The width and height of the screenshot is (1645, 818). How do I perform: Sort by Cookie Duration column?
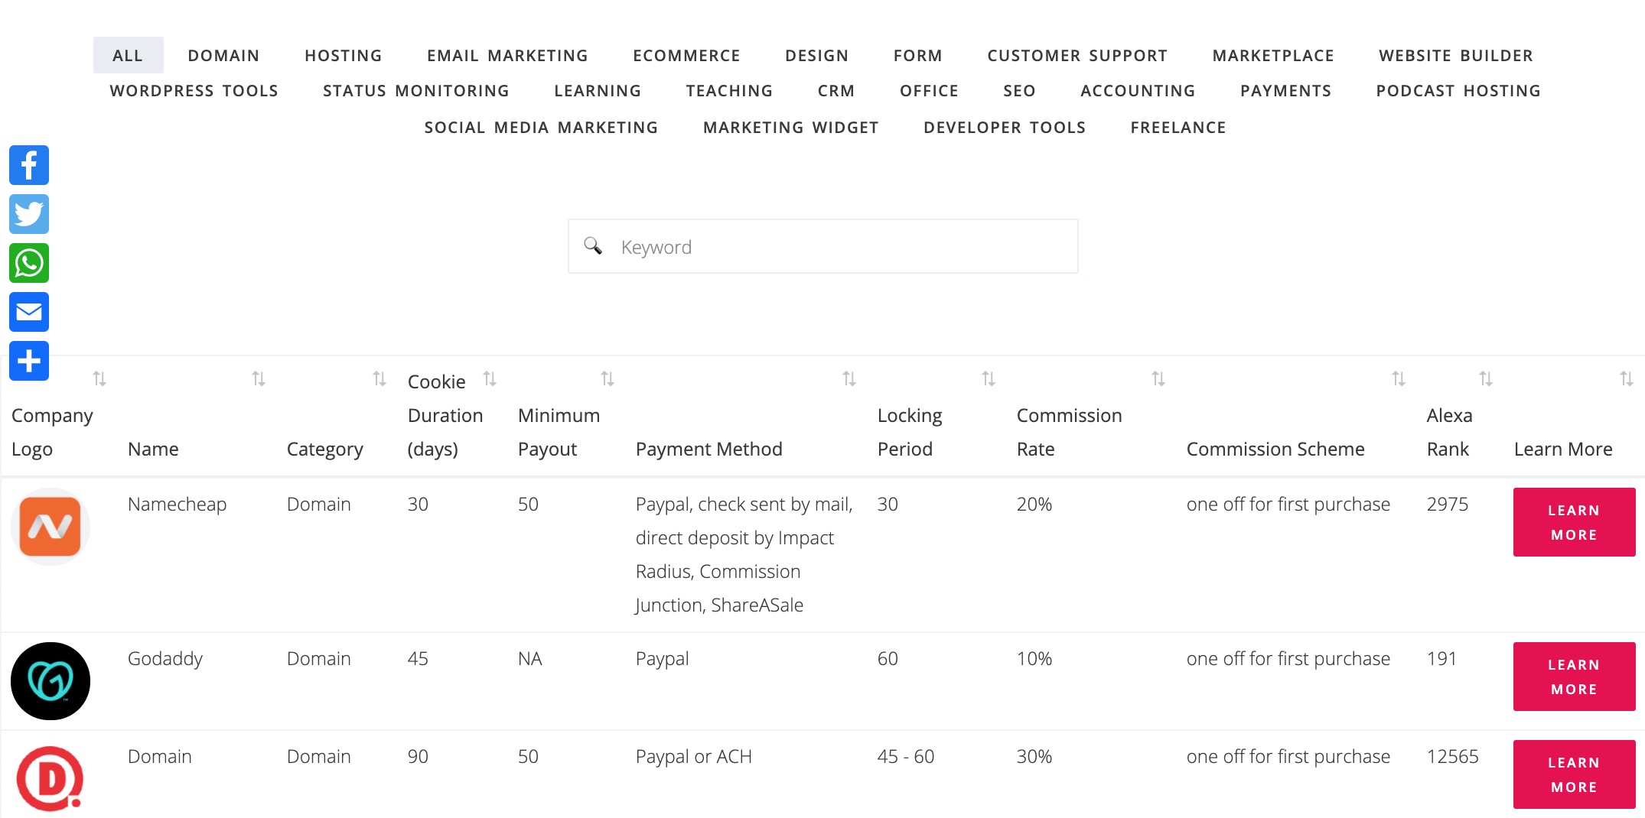(490, 379)
